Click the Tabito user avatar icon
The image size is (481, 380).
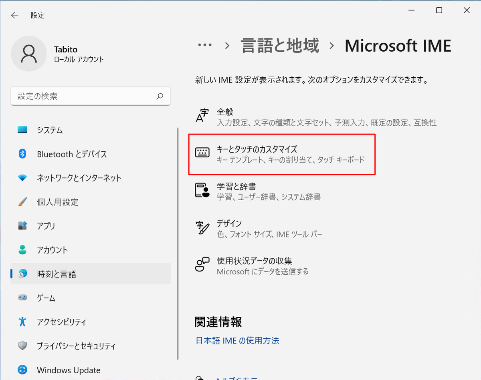[29, 54]
